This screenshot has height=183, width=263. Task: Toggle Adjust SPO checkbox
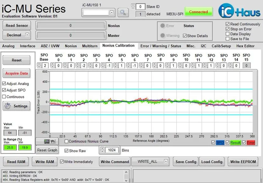click(4, 90)
